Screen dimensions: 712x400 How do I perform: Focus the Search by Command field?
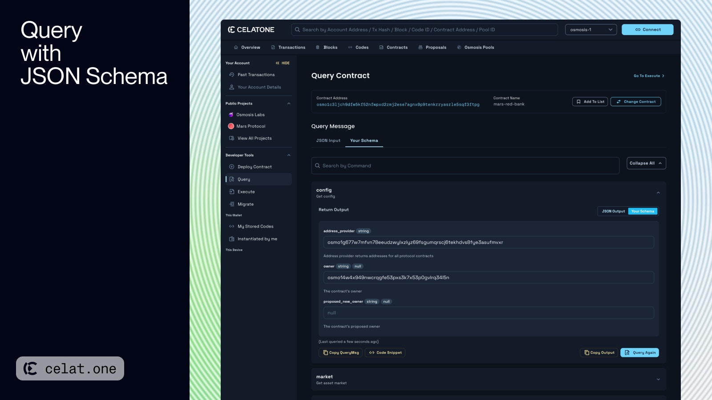(x=465, y=166)
